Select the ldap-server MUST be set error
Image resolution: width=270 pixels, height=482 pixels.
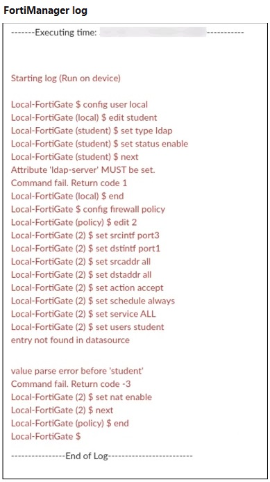[x=83, y=169]
